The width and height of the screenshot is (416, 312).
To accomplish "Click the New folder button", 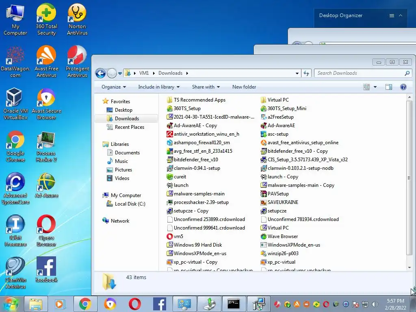I will tap(244, 87).
